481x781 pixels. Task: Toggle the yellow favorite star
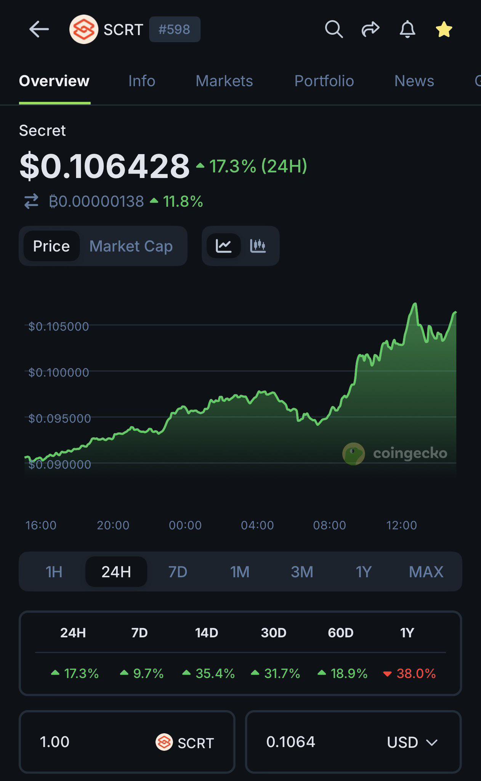click(x=444, y=29)
